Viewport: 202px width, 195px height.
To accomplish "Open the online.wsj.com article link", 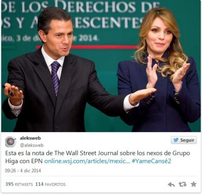I will pyautogui.click(x=87, y=161).
